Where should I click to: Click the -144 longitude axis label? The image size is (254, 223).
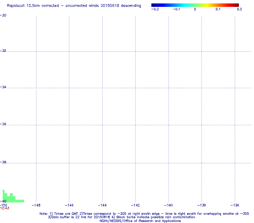(102, 206)
